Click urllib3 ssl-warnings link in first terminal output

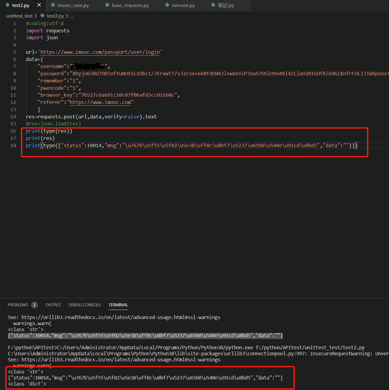point(121,317)
